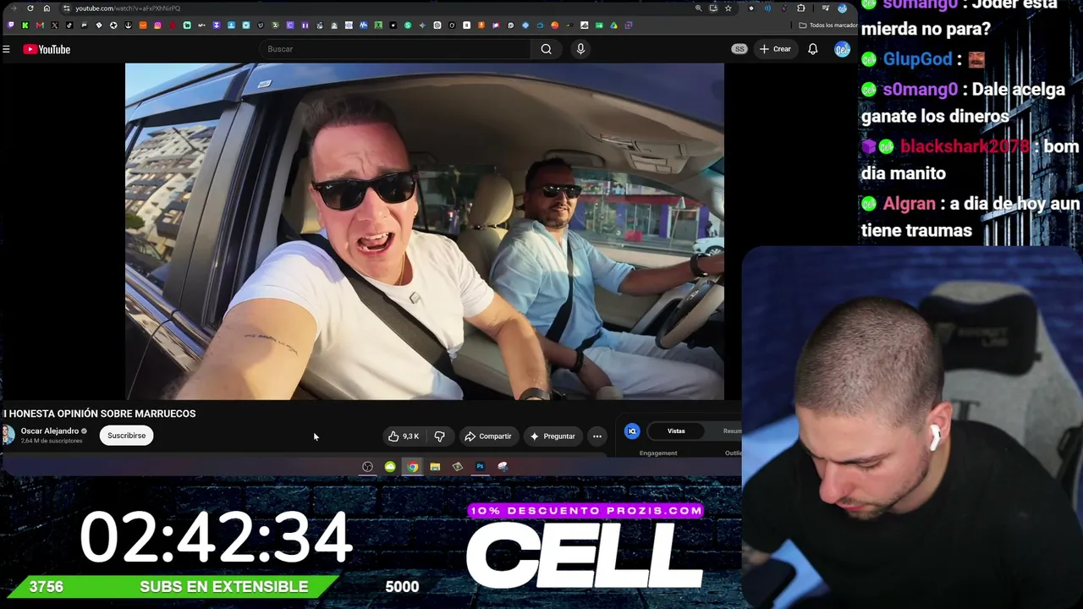Click the video title about Marruecos
This screenshot has height=609, width=1083.
click(99, 414)
